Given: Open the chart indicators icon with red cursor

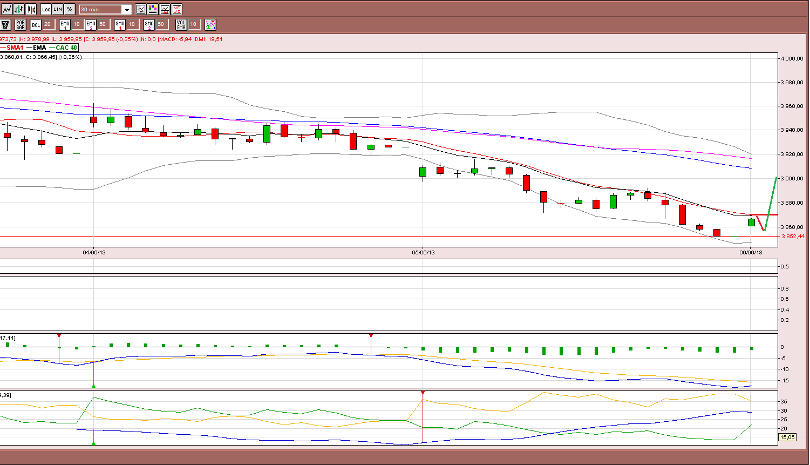Looking at the screenshot, I should tap(141, 9).
